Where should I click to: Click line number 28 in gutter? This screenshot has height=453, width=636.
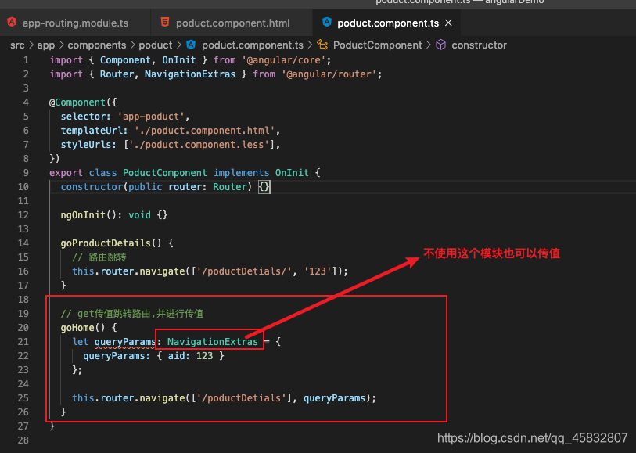coord(23,440)
